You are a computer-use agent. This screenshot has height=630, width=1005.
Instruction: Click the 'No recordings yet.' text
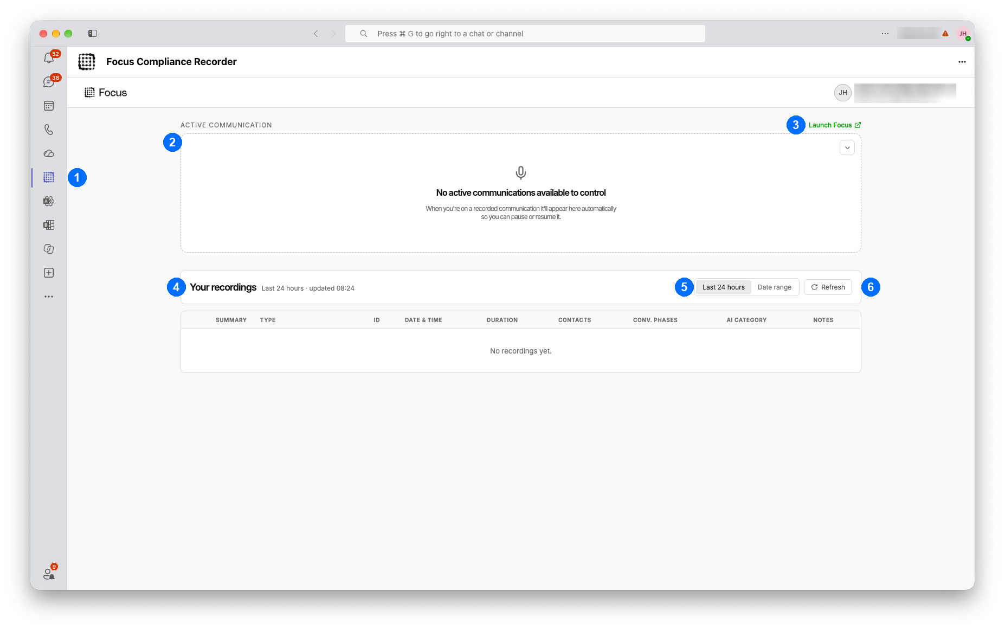[x=521, y=351]
